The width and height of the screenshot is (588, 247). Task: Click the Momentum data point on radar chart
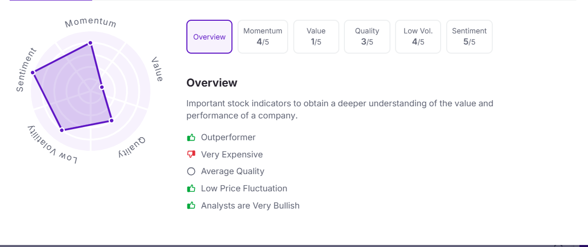(90, 43)
